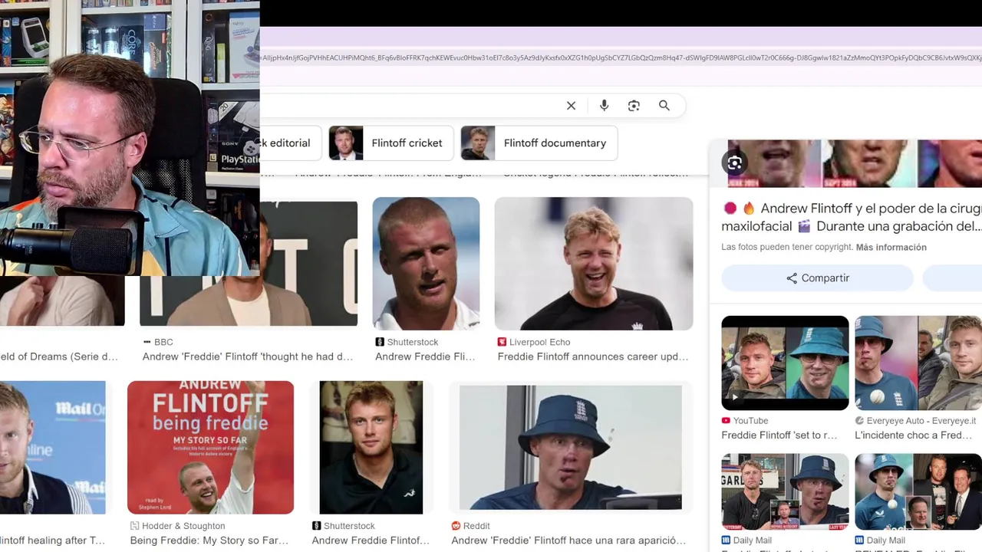Click the browser address bar URL

click(621, 58)
